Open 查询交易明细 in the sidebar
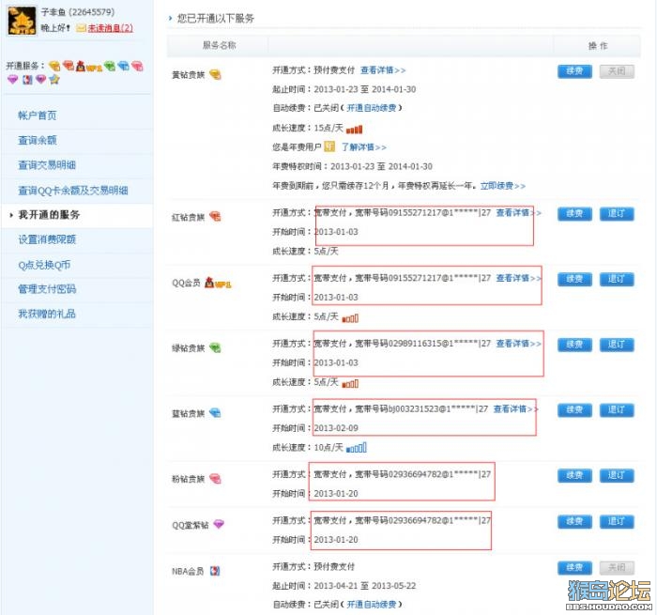This screenshot has height=615, width=657. tap(47, 164)
